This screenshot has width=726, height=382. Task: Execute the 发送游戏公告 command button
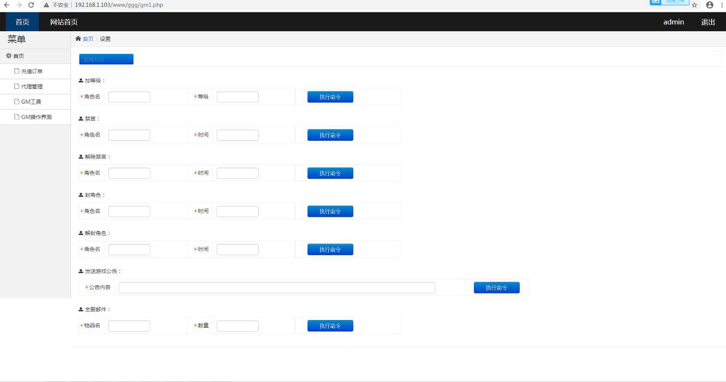pos(496,287)
